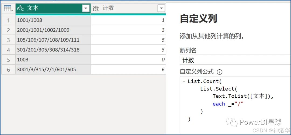Select row number 6 header
This screenshot has width=291, height=135.
tap(8, 70)
